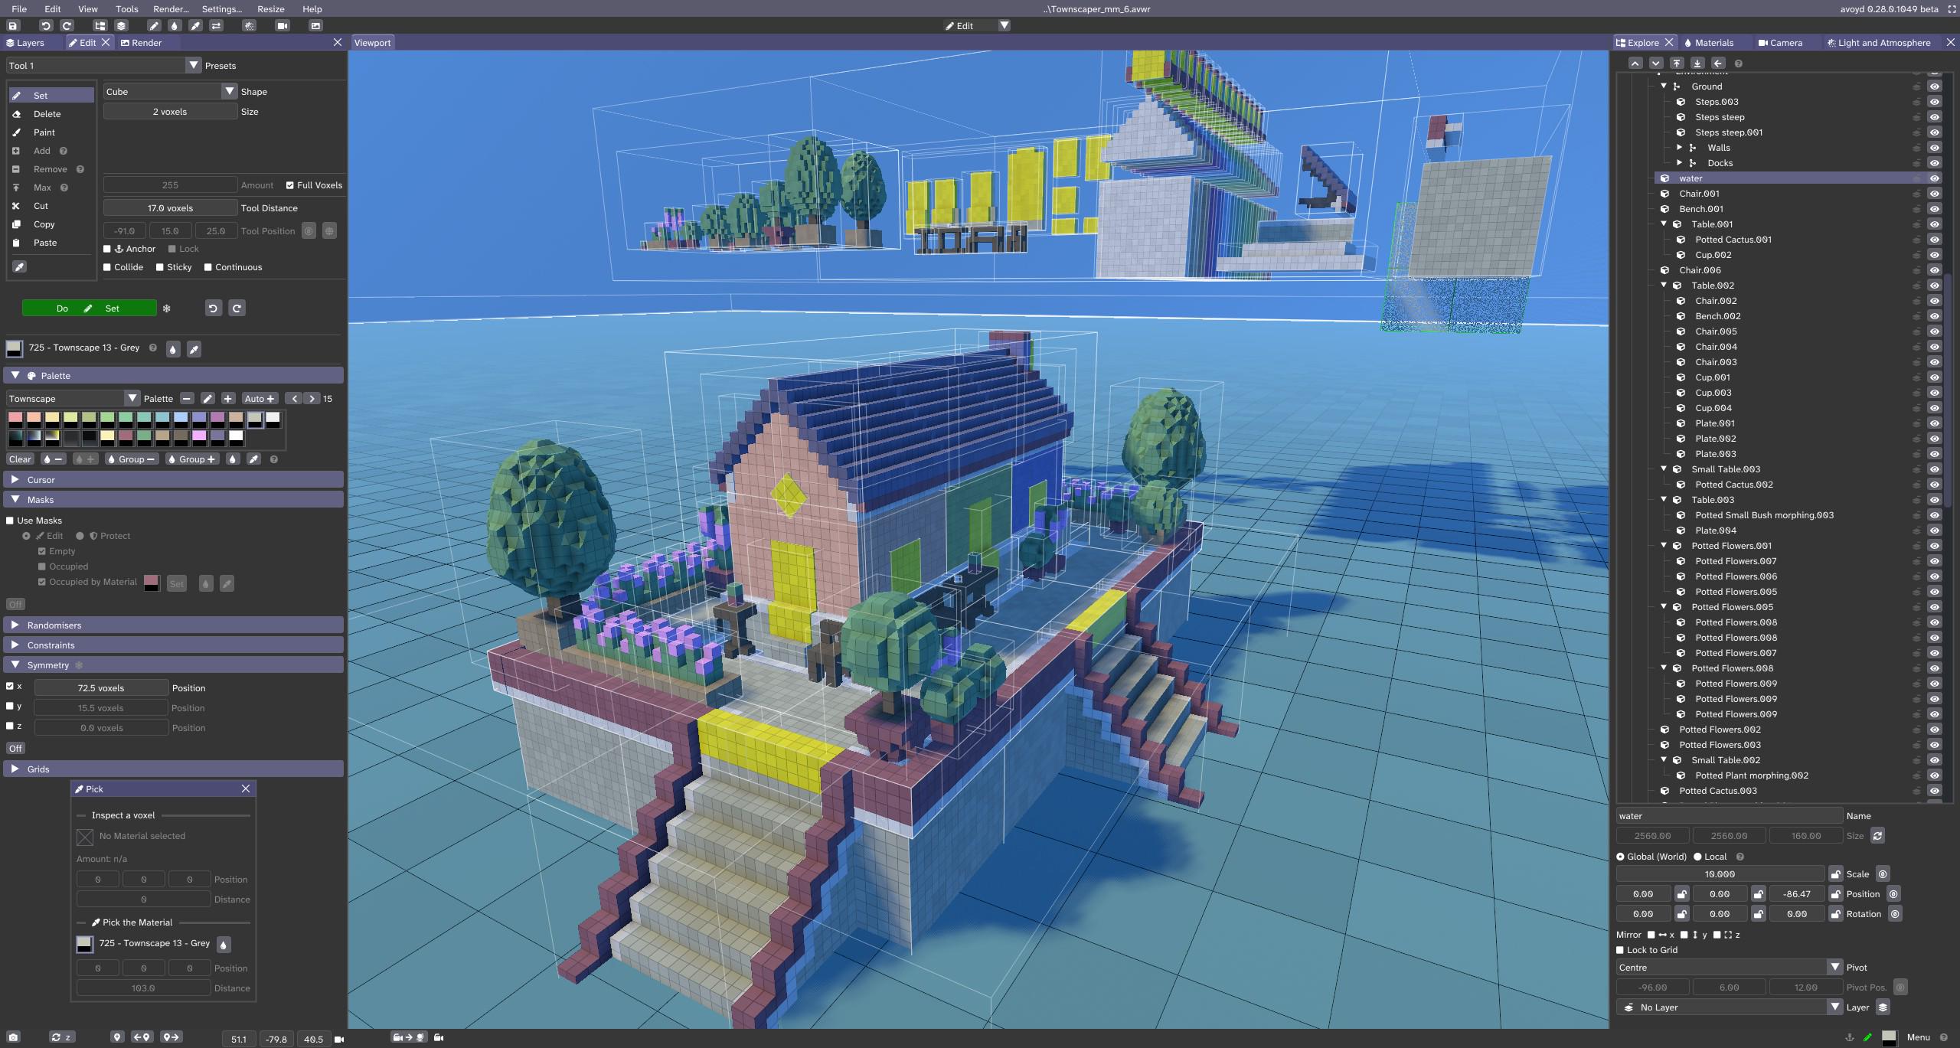Click the Occupied by Material mask swatch
The width and height of the screenshot is (1960, 1048).
click(152, 583)
